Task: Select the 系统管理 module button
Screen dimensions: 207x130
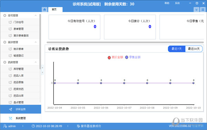Action: 21,118
